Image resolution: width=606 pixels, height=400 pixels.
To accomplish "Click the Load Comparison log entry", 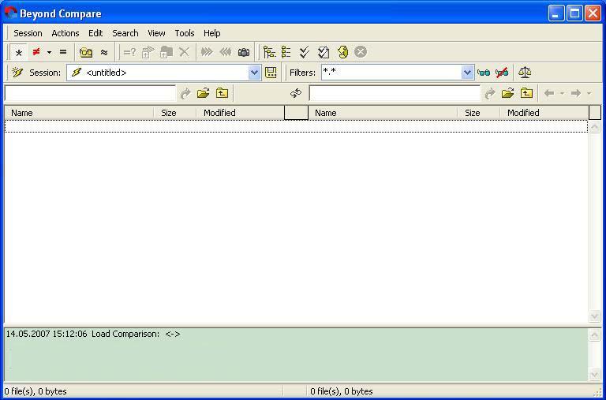I will click(93, 334).
